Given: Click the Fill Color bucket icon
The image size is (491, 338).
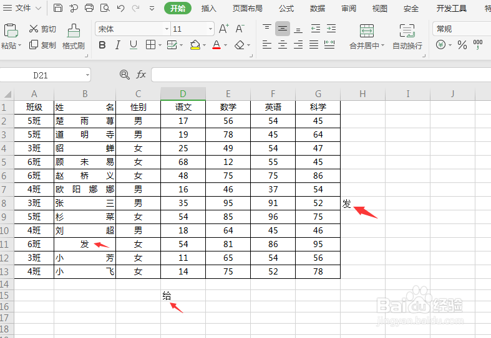Looking at the screenshot, I should tap(195, 45).
